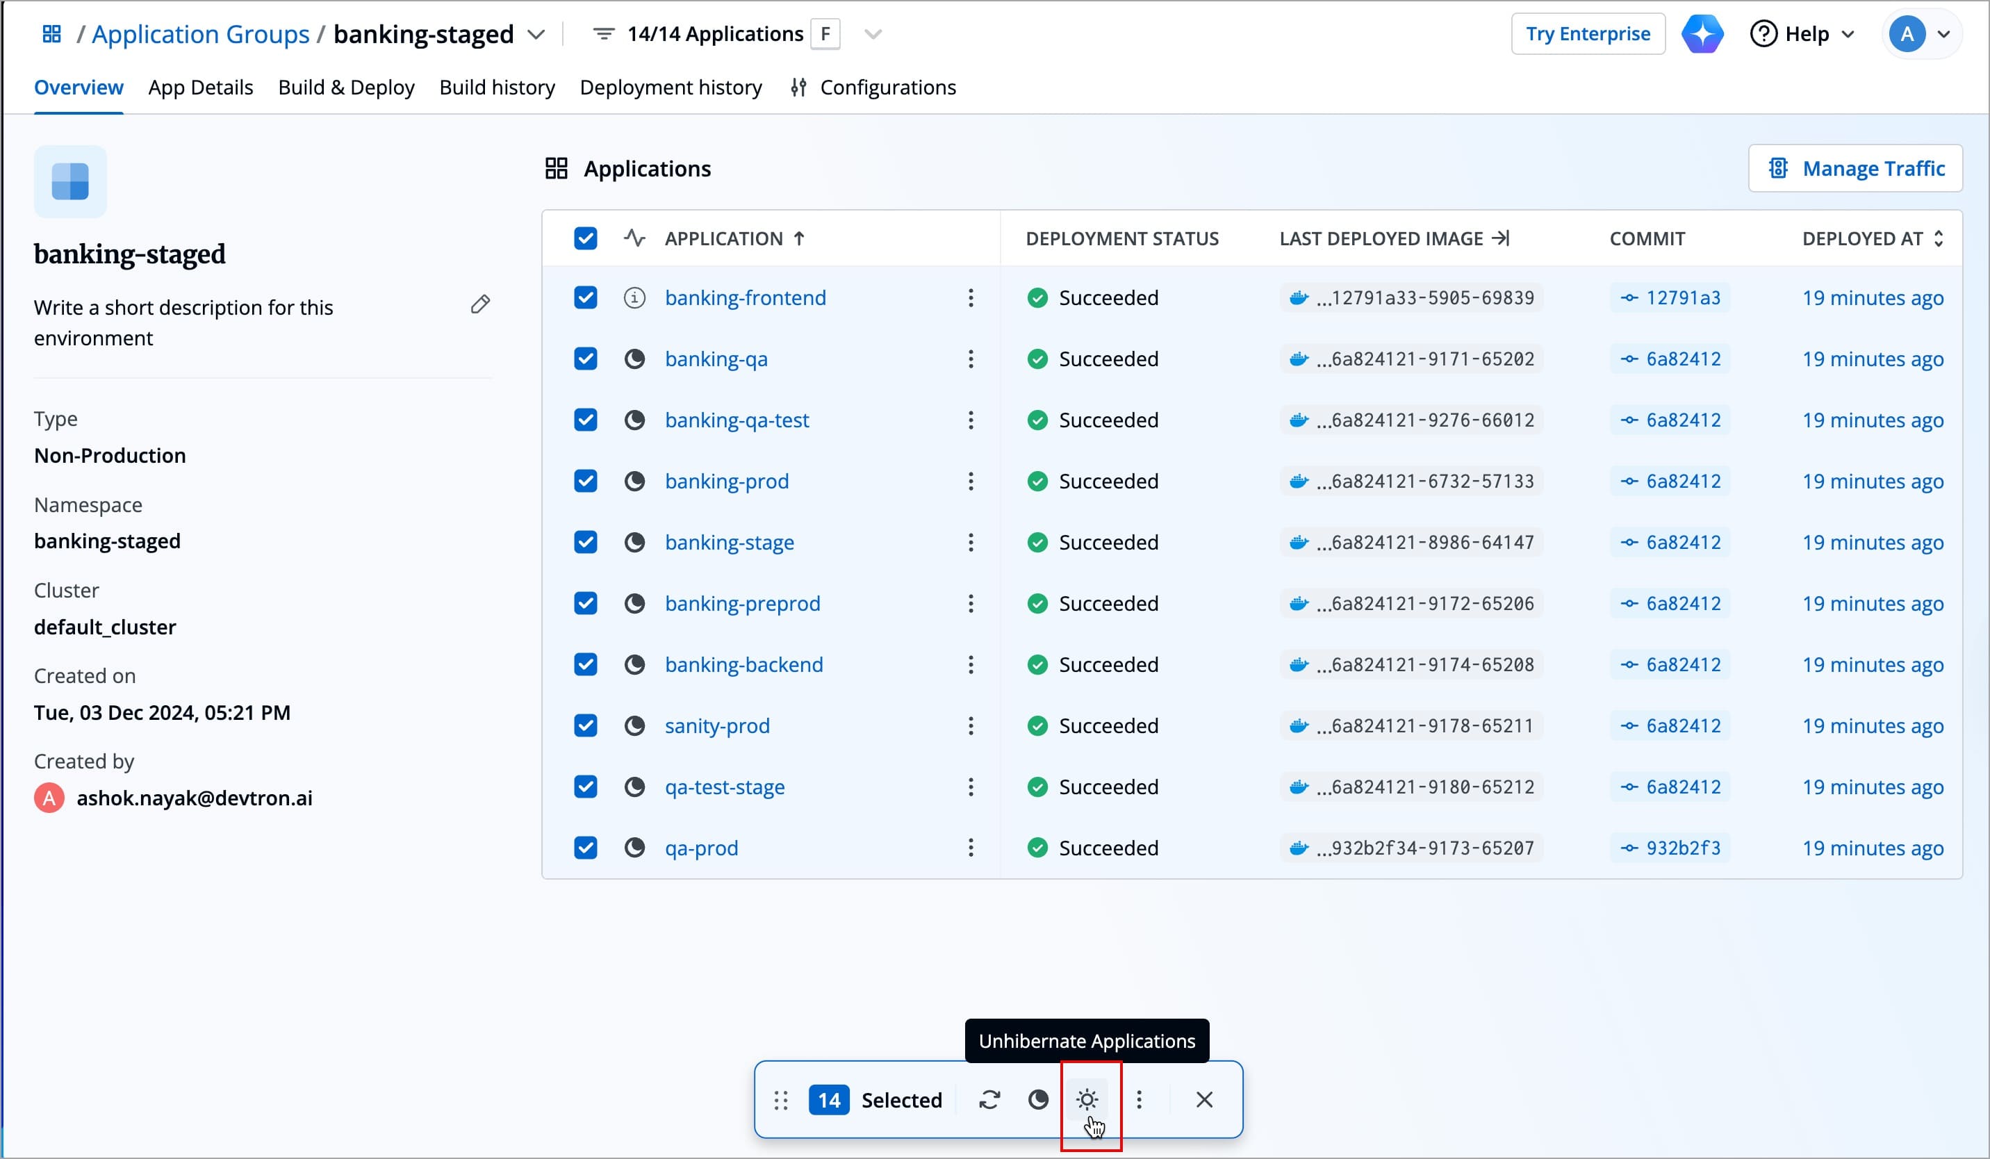Open the hibernation moon icon next to banking-qa
The height and width of the screenshot is (1159, 1990).
point(635,359)
